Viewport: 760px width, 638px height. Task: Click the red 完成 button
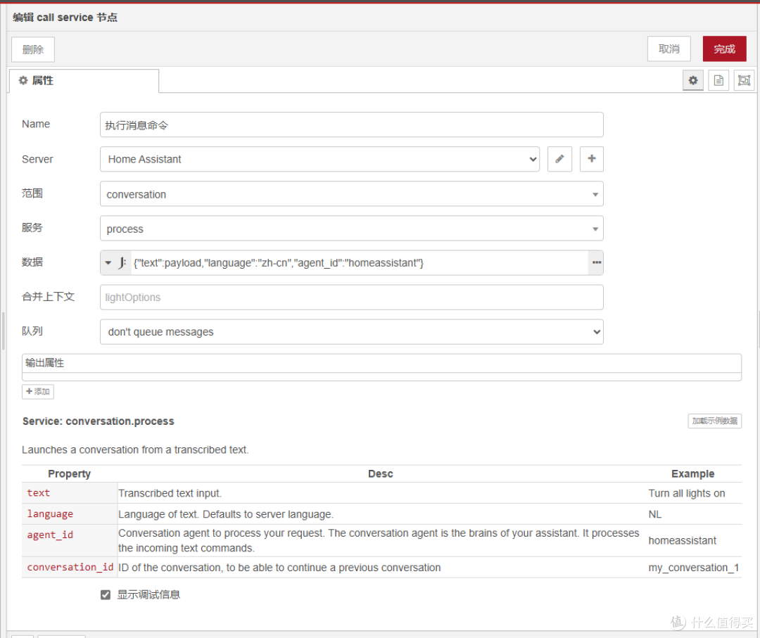click(x=725, y=49)
